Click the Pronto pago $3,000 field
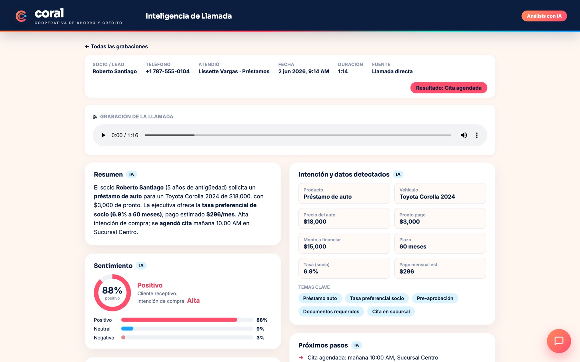 click(x=440, y=218)
